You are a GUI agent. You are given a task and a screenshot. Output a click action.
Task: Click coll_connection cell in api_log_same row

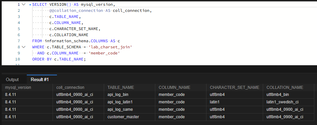pyautogui.click(x=78, y=109)
